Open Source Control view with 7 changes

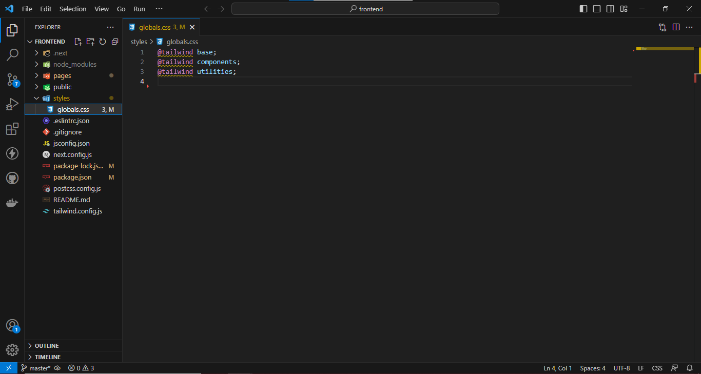click(x=12, y=80)
